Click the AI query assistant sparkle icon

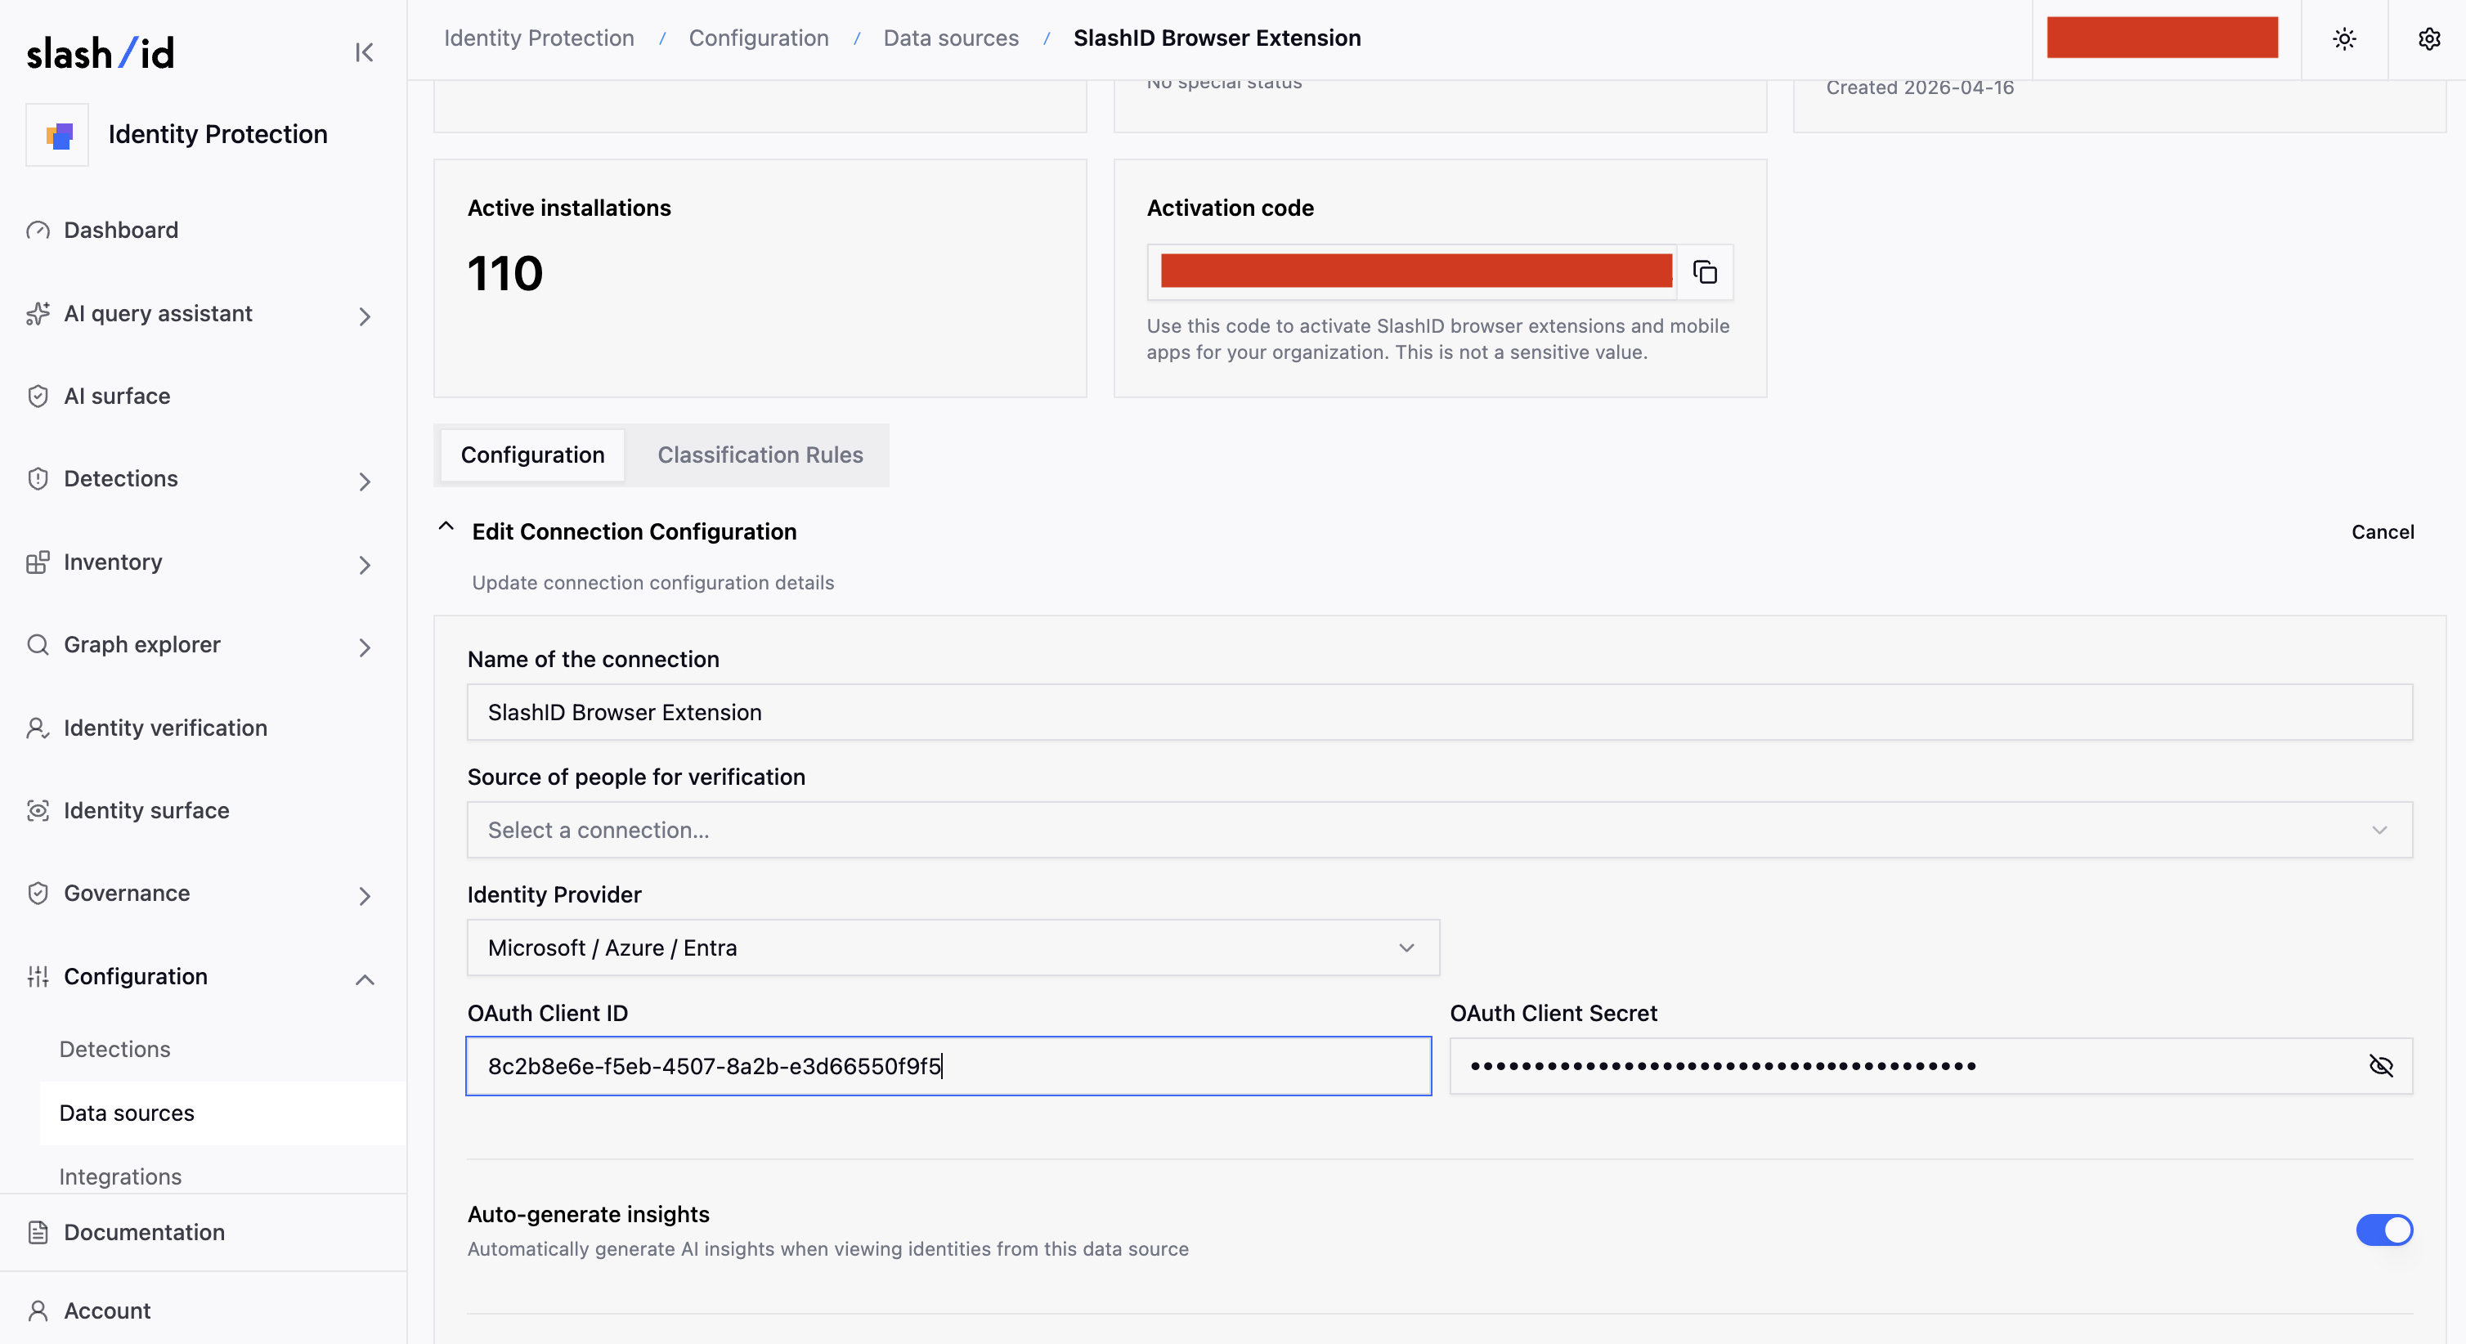38,314
